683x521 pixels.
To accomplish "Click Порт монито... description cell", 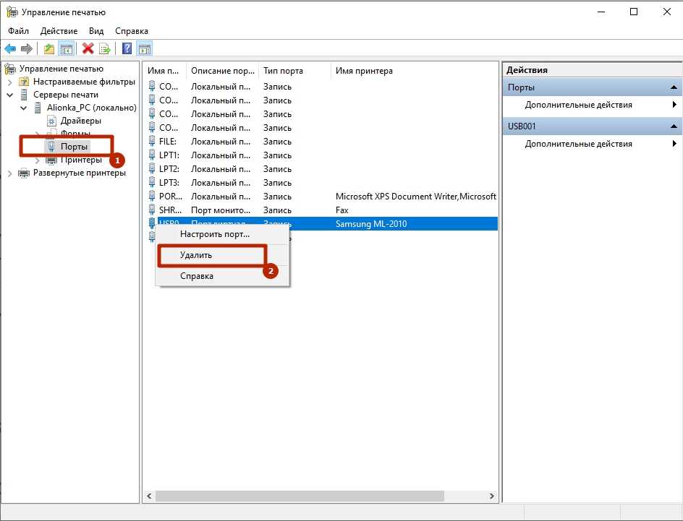I will pos(221,210).
